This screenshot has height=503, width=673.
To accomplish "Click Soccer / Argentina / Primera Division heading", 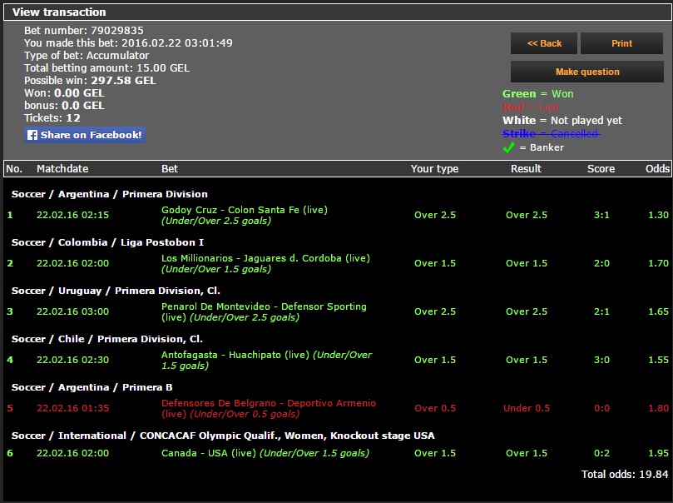I will coord(110,194).
